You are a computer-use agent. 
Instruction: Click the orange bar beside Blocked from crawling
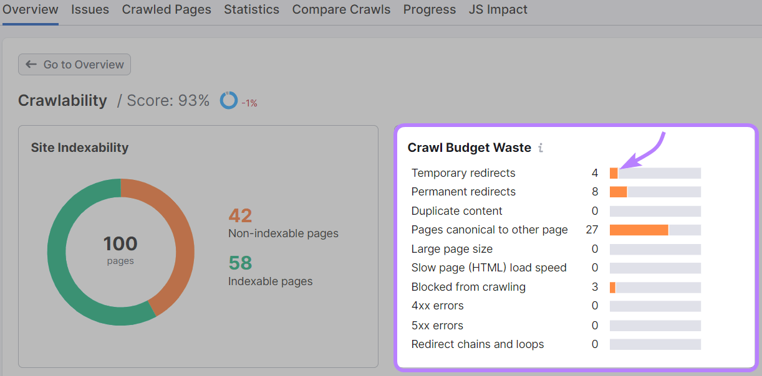612,287
